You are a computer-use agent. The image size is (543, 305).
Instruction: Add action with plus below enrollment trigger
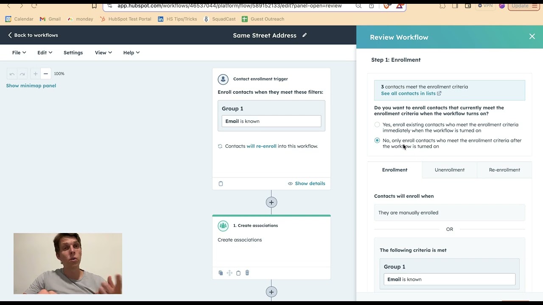click(271, 202)
